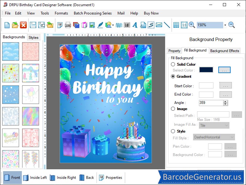Click the 1:1 actual size icon
The width and height of the screenshot is (246, 185).
pyautogui.click(x=184, y=25)
